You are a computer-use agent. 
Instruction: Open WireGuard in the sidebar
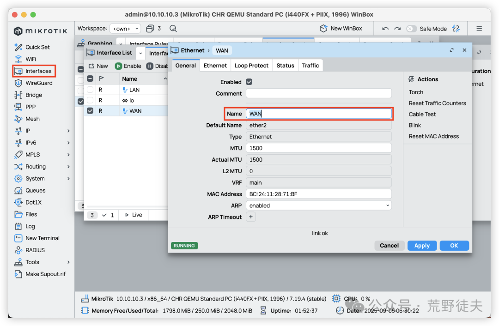pyautogui.click(x=33, y=83)
